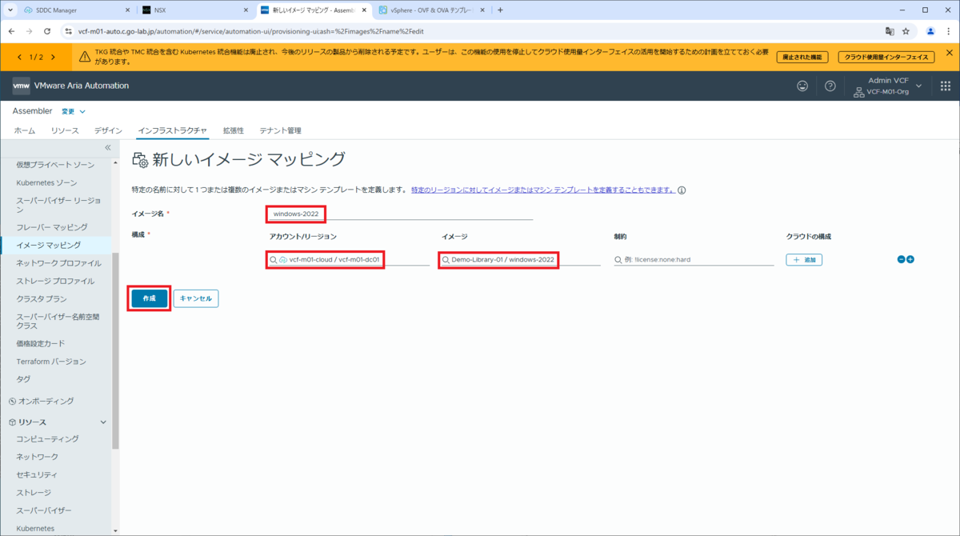Select Kubernetes ゾーン in the sidebar

46,182
